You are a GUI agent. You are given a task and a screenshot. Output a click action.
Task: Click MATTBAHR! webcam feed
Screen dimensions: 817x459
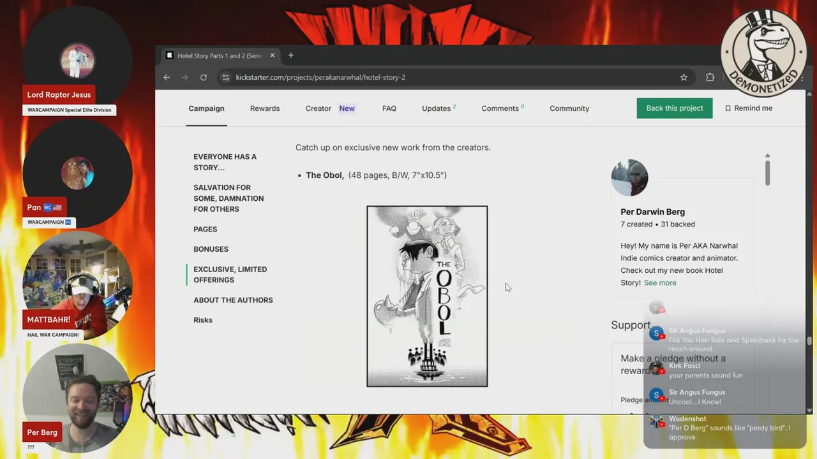tap(77, 286)
